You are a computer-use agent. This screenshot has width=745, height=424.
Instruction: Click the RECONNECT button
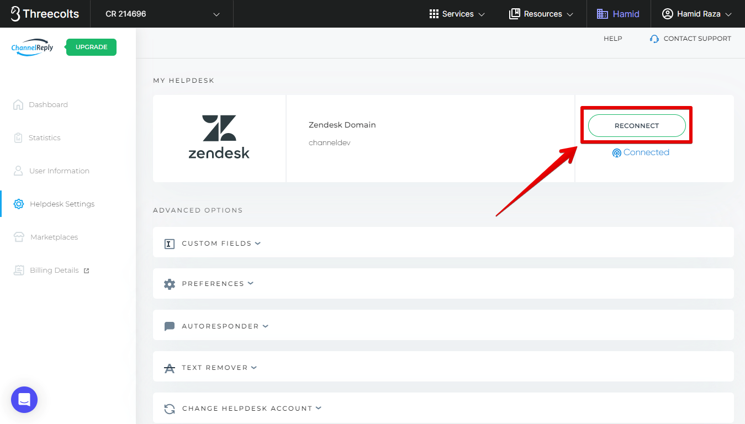click(637, 126)
